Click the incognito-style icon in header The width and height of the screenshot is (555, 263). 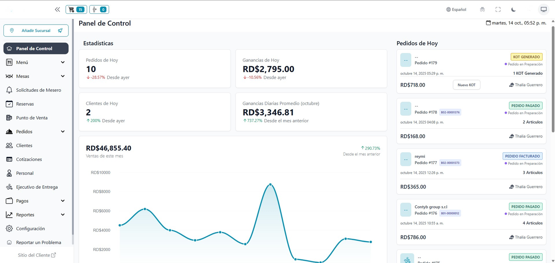pos(482,10)
